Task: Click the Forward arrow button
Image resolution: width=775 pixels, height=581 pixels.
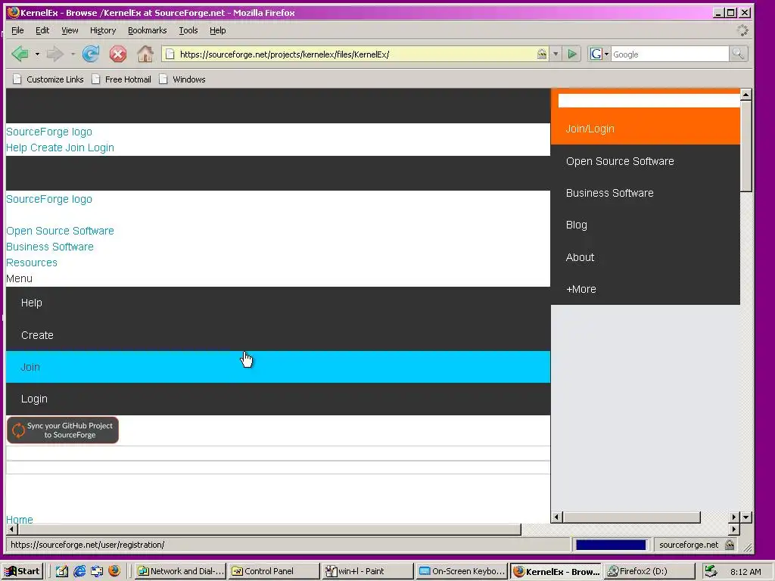Action: 54,54
